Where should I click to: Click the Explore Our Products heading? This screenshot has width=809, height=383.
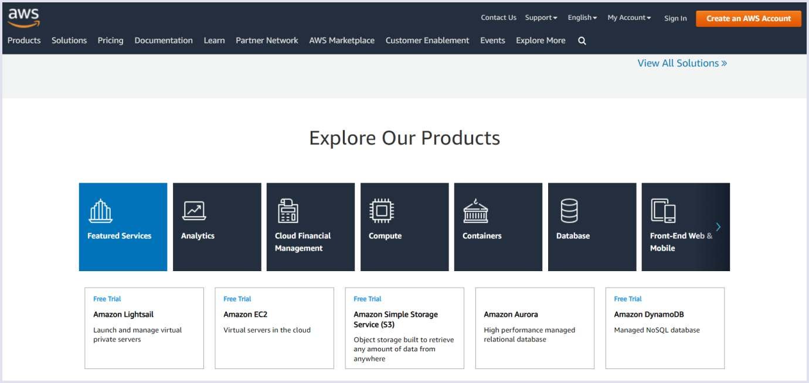(x=404, y=138)
